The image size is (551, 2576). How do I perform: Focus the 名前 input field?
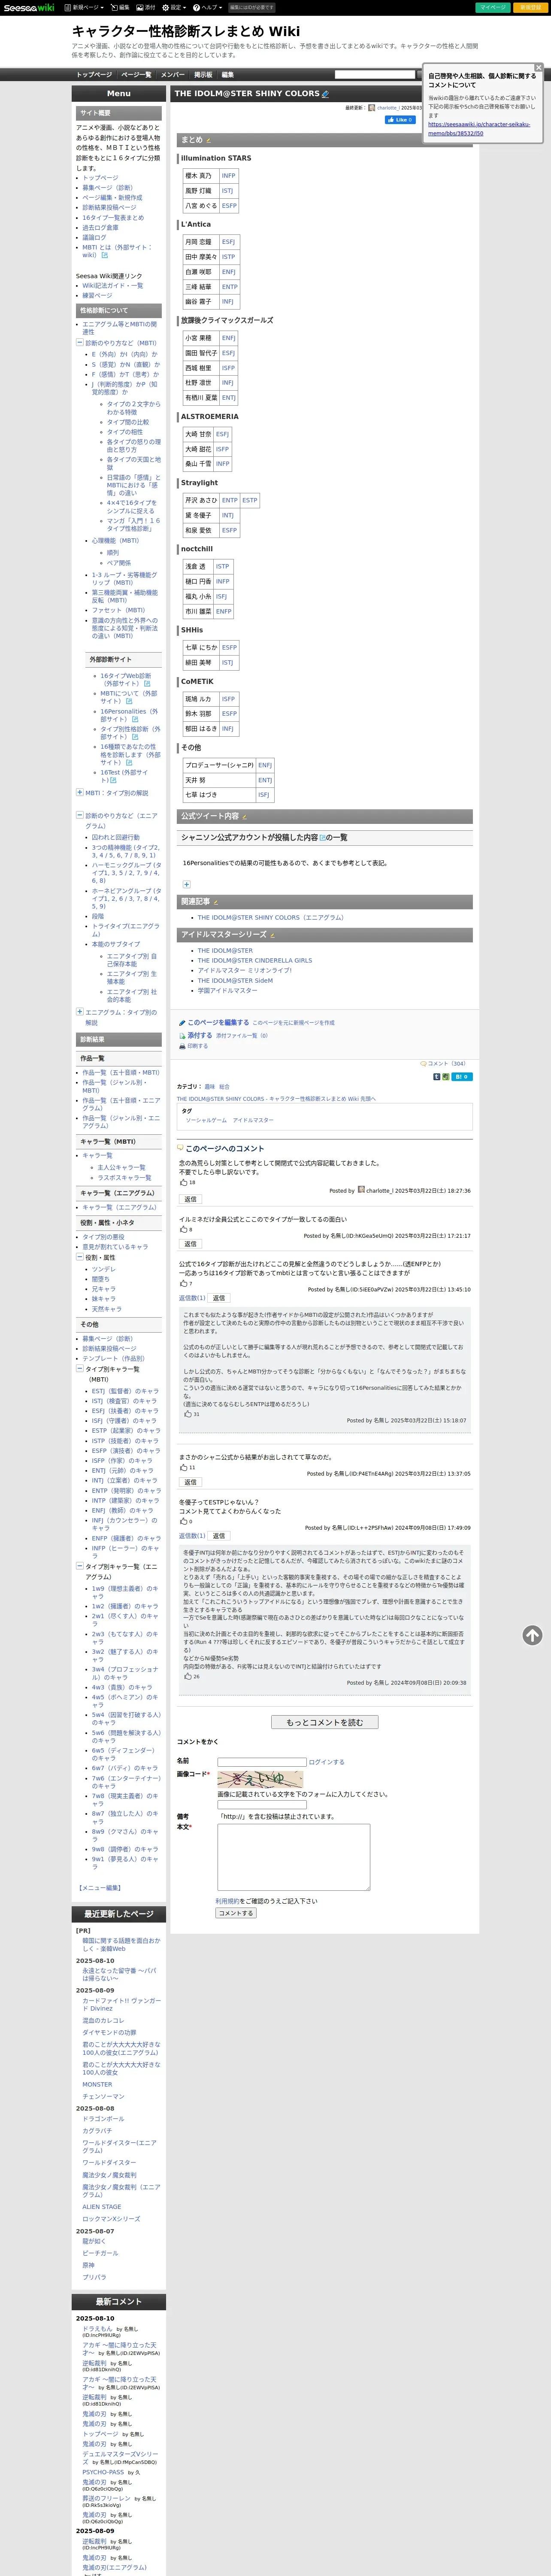[x=262, y=1762]
